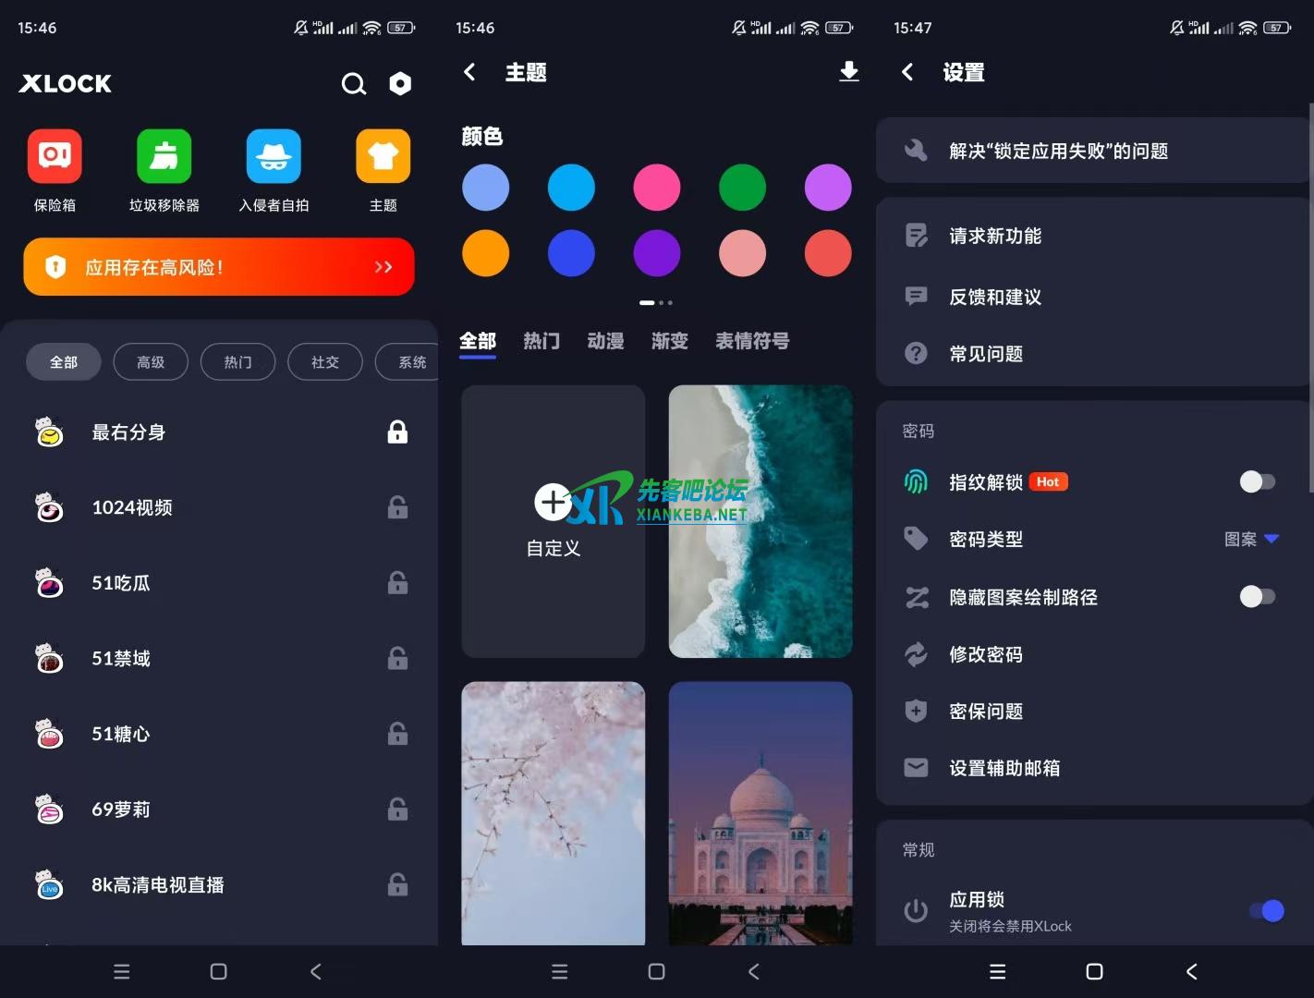1314x998 pixels.
Task: Open 修改密码 to change the password
Action: click(x=986, y=654)
